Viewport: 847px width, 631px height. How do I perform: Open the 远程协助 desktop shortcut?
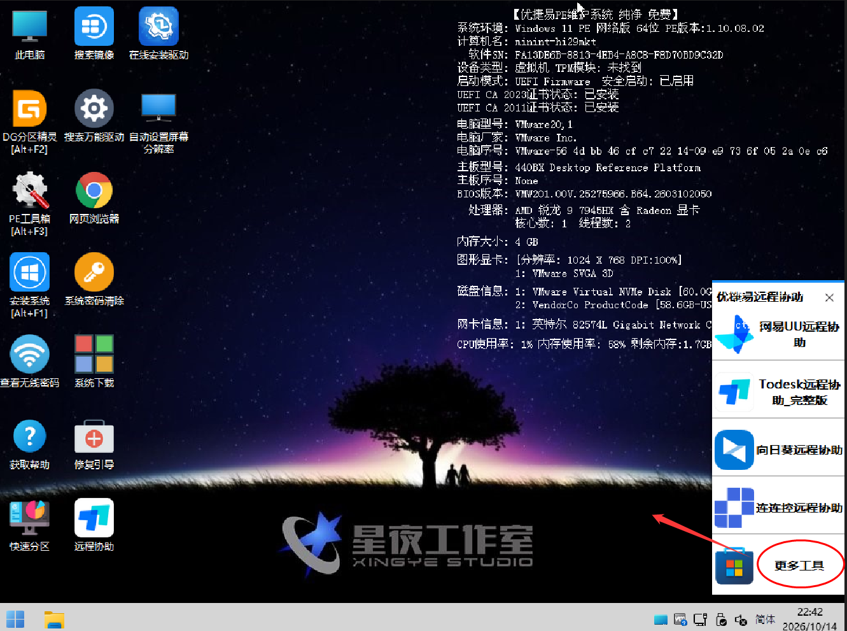[94, 525]
